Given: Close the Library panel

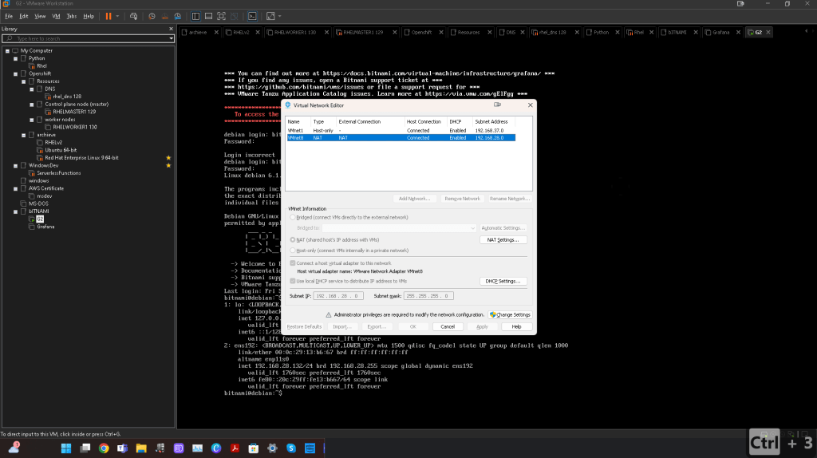Looking at the screenshot, I should pos(171,29).
